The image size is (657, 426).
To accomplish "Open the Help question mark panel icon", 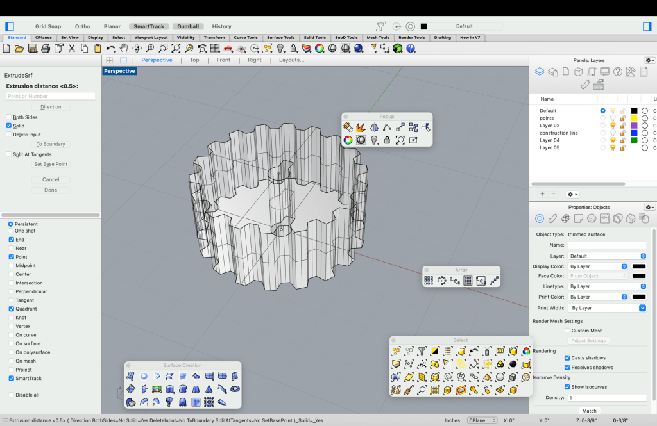I will [618, 72].
